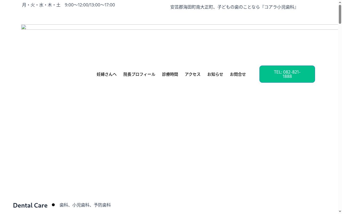The height and width of the screenshot is (214, 342).
Task: Click the scrollbar up arrow
Action: pos(340,2)
